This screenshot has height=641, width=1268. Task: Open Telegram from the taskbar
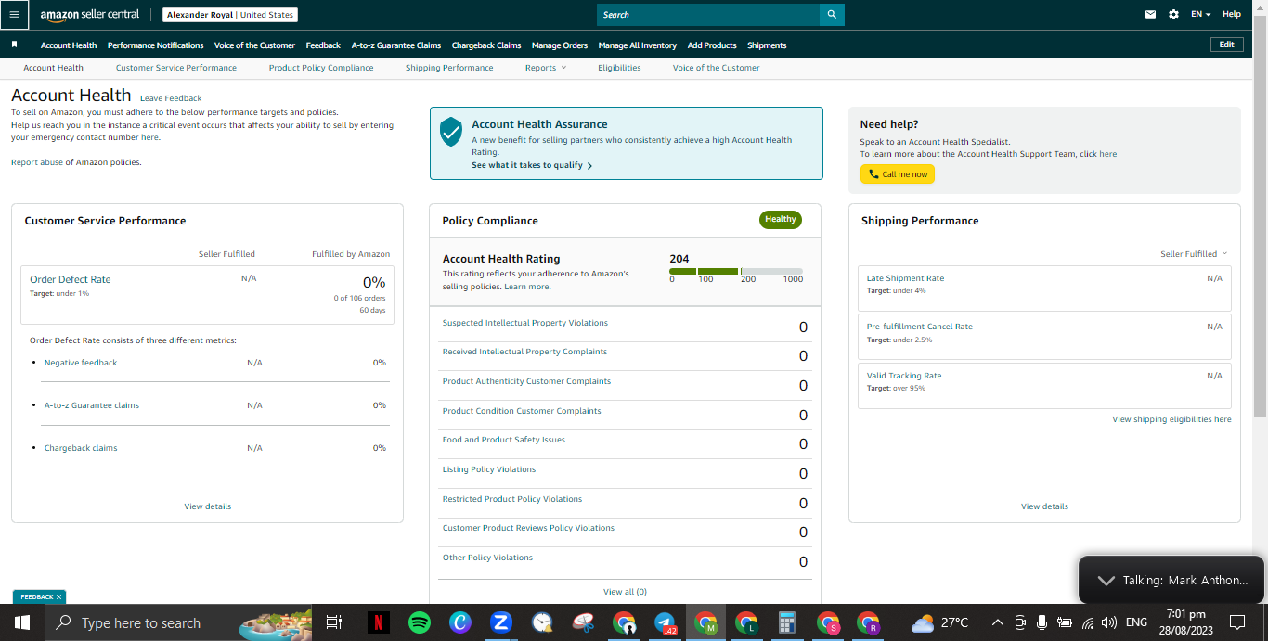click(x=665, y=622)
